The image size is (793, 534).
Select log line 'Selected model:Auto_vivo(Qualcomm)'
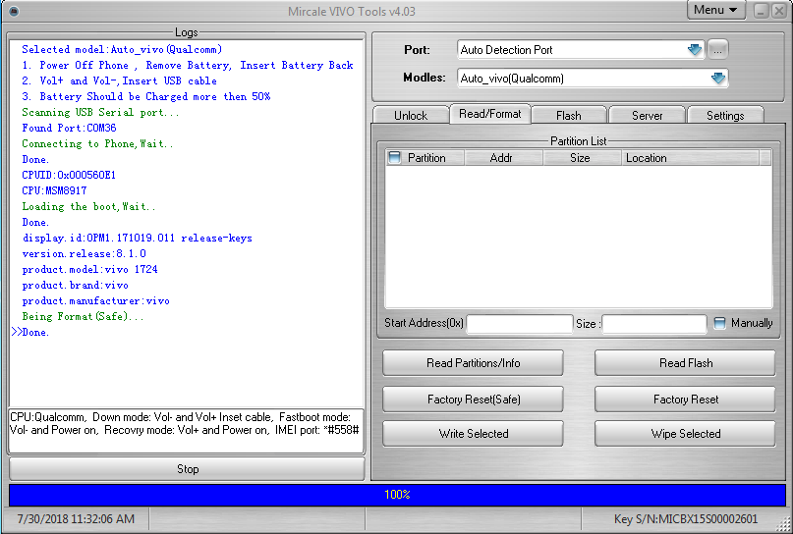coord(122,49)
